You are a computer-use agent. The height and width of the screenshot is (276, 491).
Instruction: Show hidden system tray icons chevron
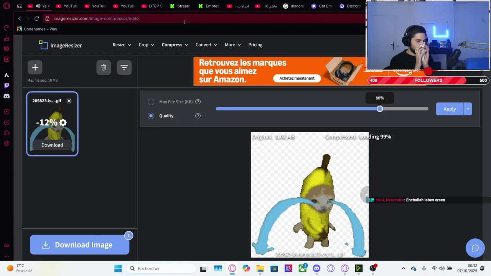403,268
